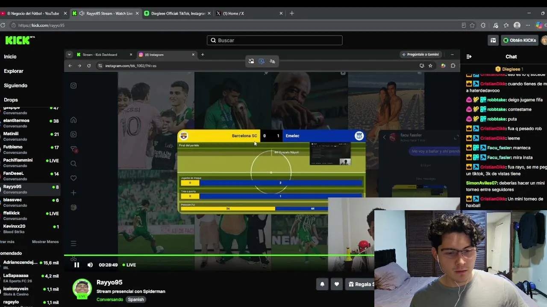Open the browser settings three-dots menu
This screenshot has height=307, width=547.
pos(528,25)
